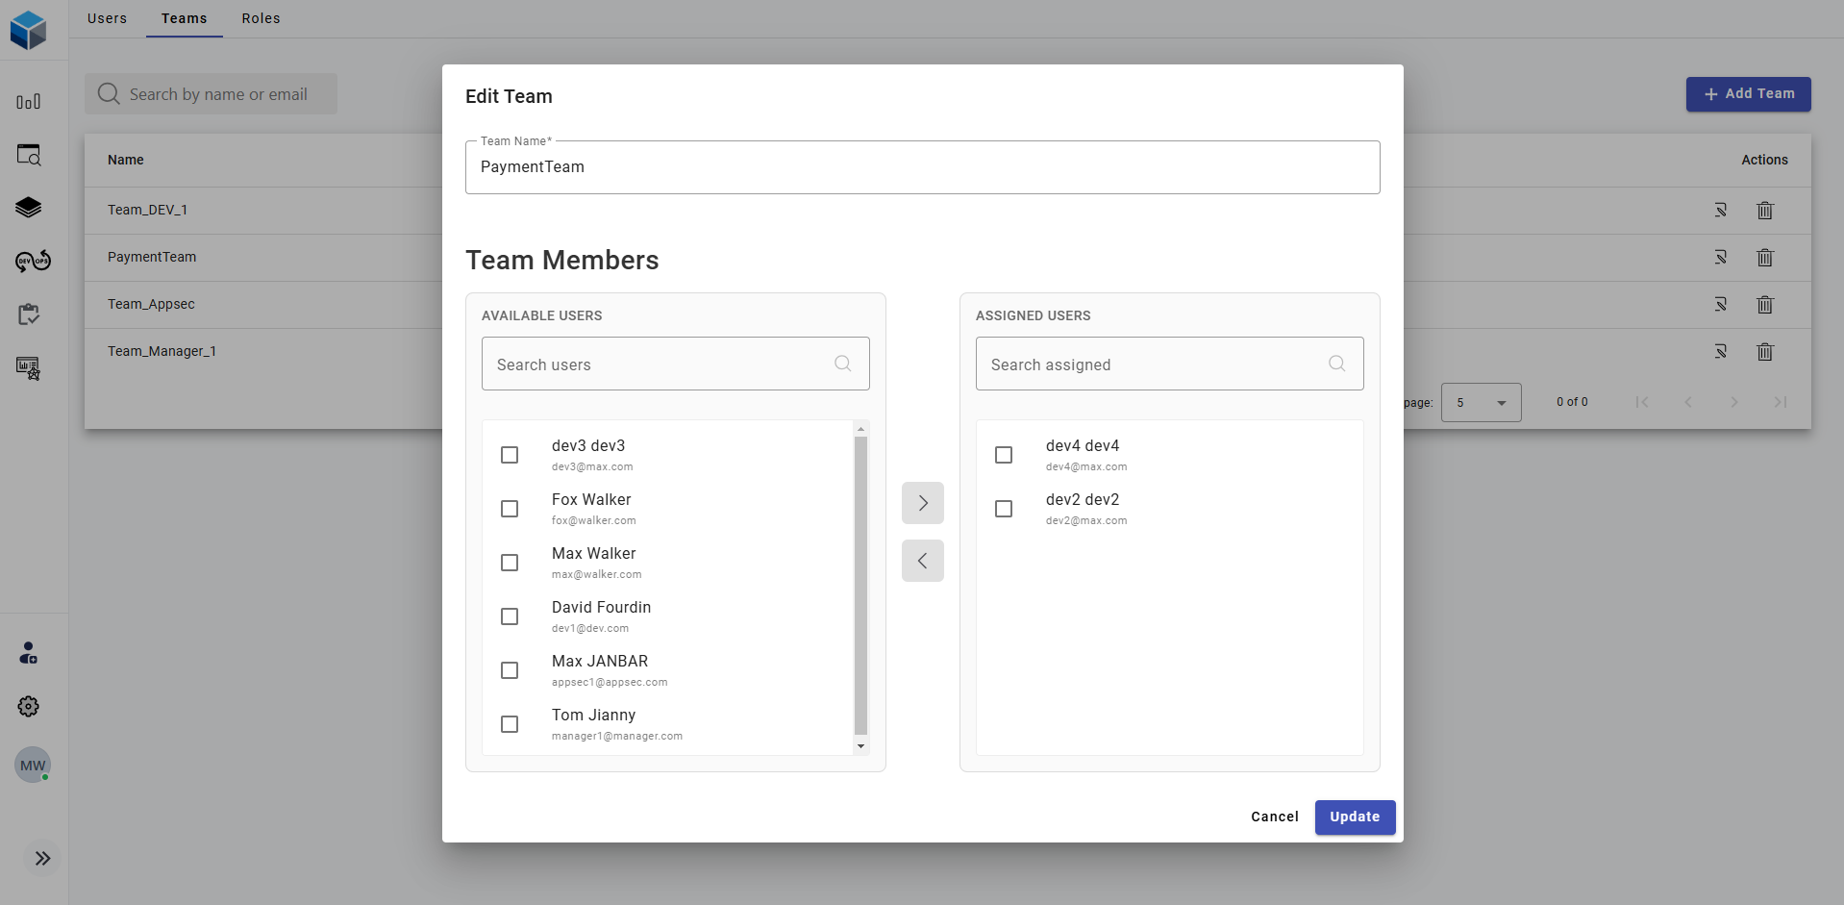Open the settings gear in sidebar
1844x905 pixels.
pyautogui.click(x=29, y=707)
